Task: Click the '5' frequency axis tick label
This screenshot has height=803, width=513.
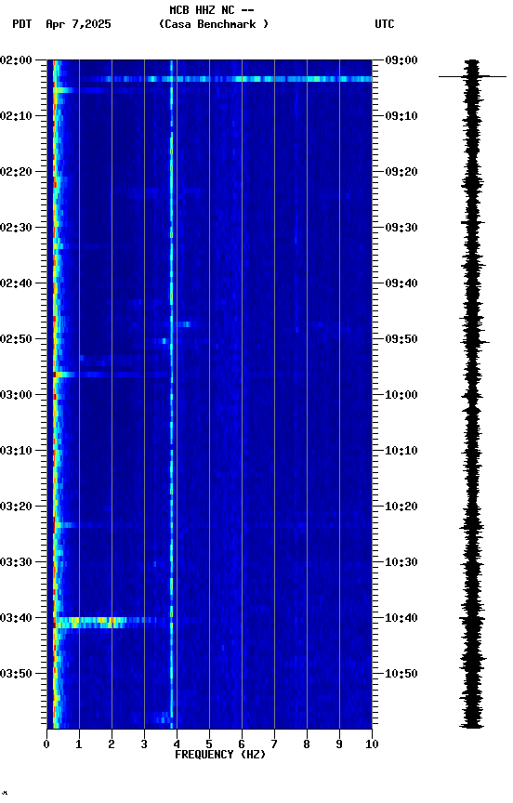Action: 209,744
